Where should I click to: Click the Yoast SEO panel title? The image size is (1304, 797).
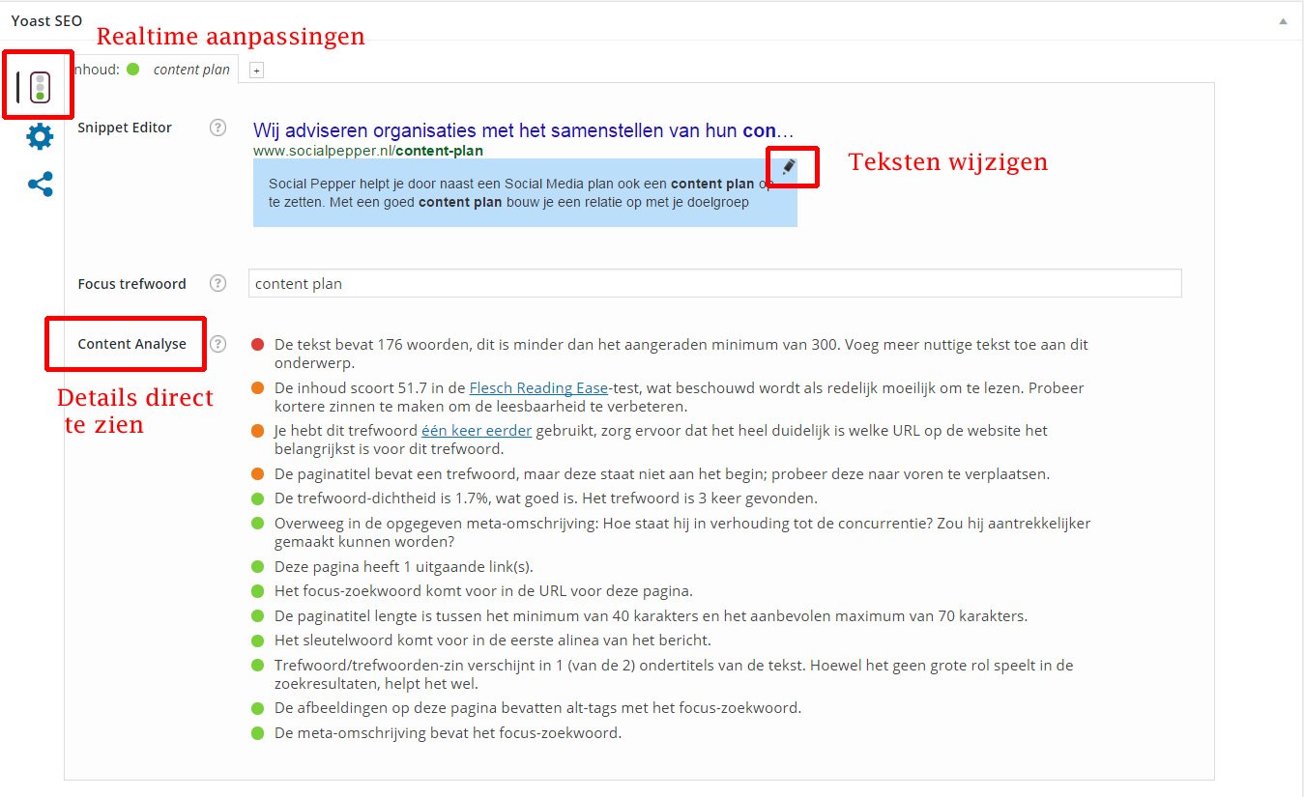point(46,20)
